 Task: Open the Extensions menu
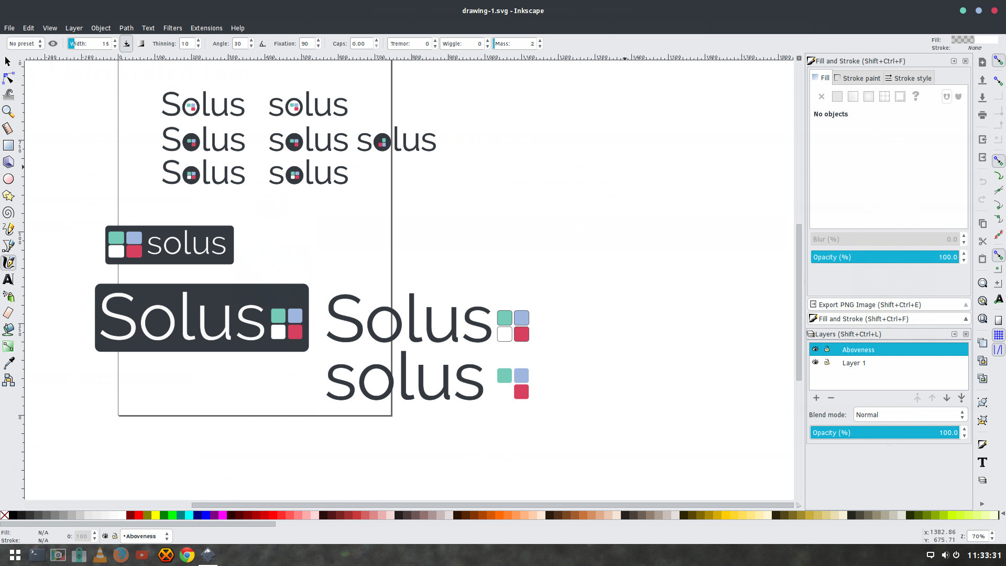pos(206,28)
